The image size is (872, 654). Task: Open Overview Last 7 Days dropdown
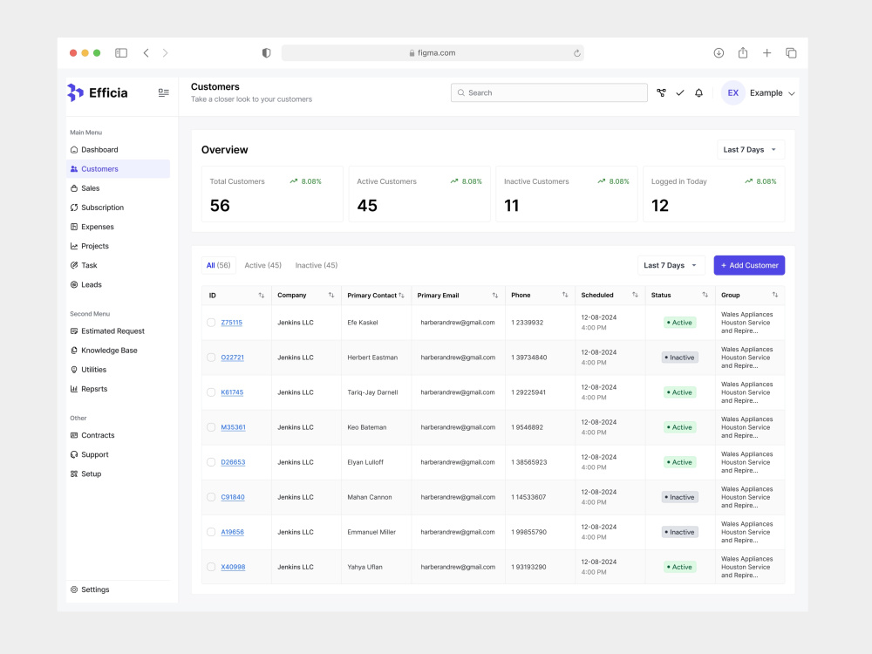coord(750,150)
